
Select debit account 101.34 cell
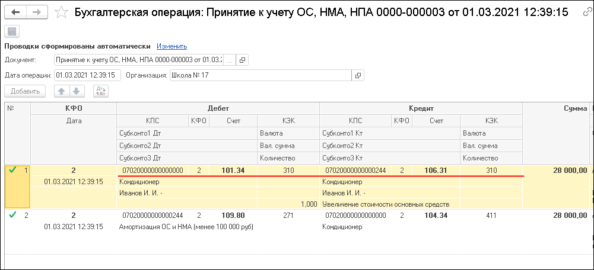point(233,171)
